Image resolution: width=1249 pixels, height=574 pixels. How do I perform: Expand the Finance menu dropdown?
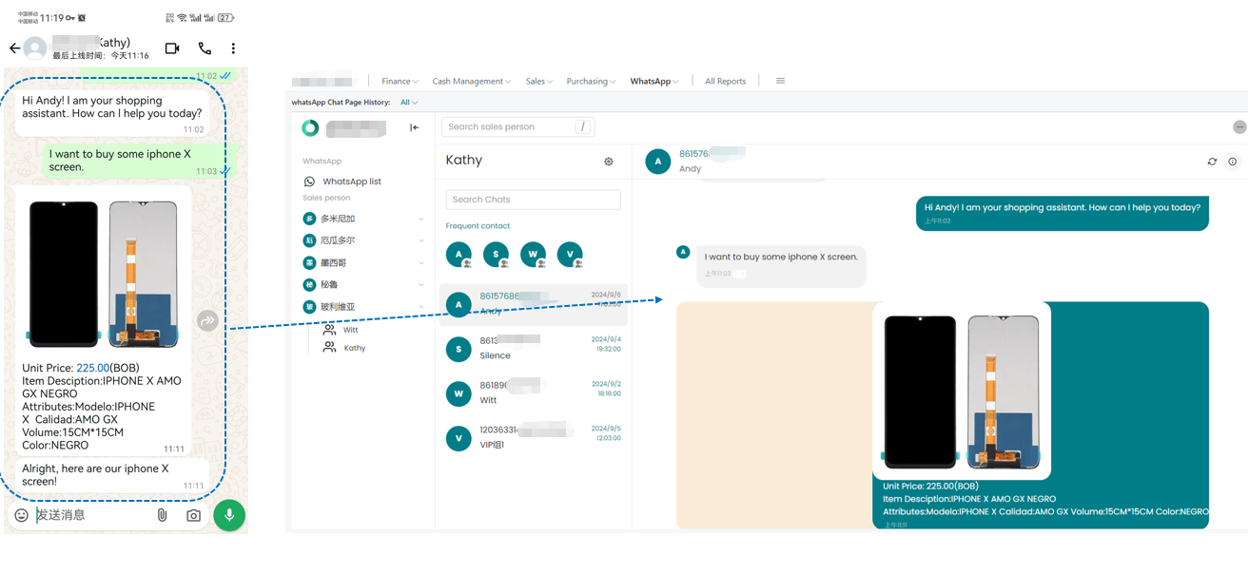coord(400,82)
